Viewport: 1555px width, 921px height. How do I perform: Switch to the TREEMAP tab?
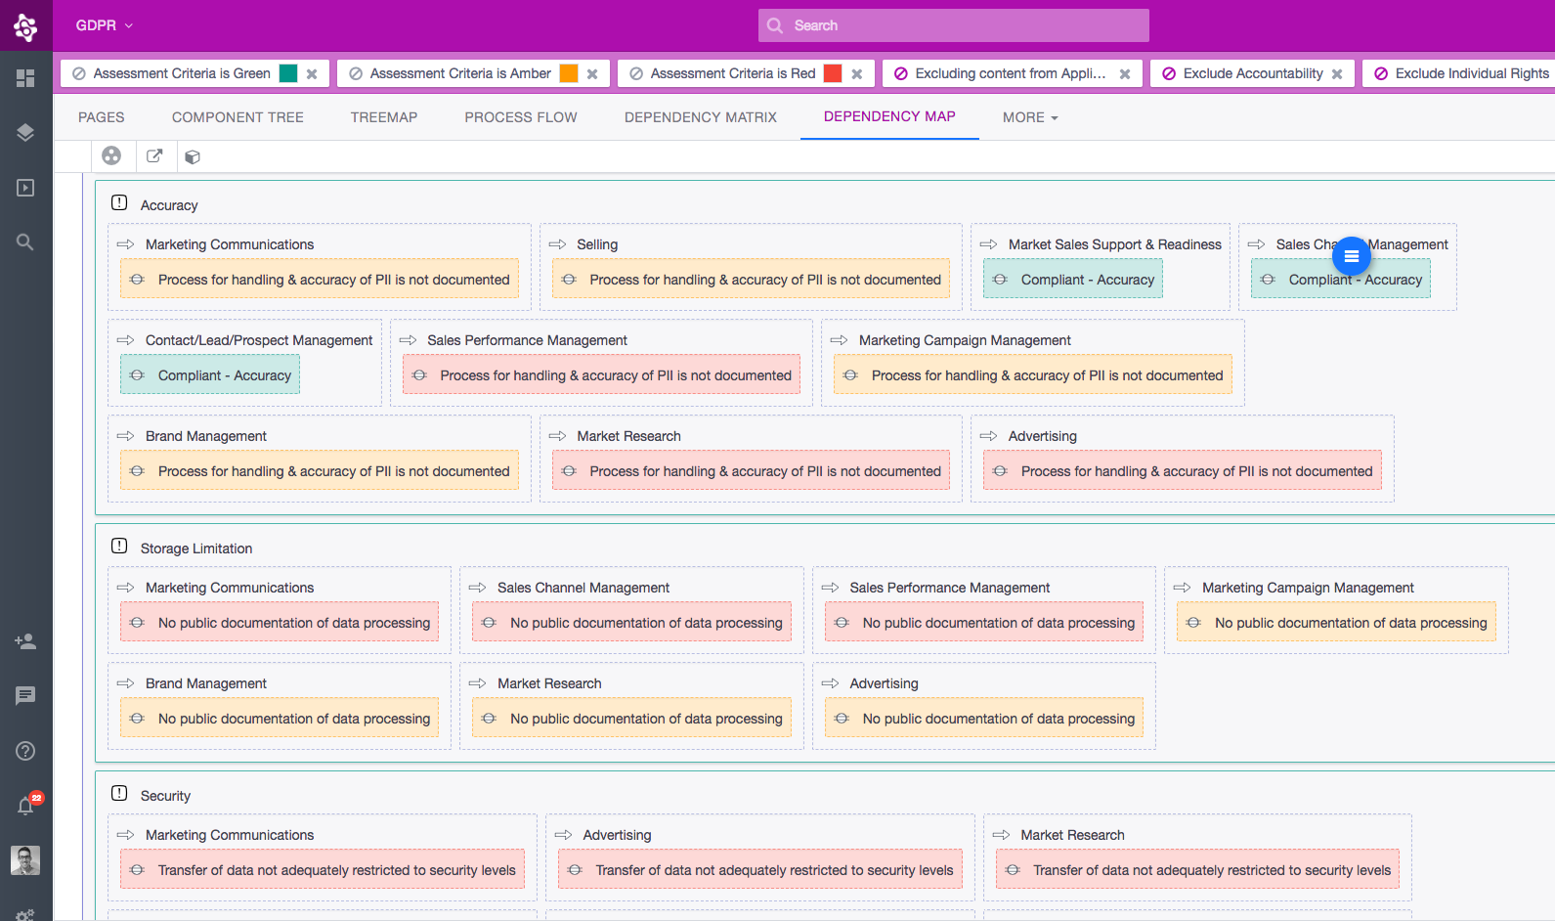pyautogui.click(x=384, y=117)
